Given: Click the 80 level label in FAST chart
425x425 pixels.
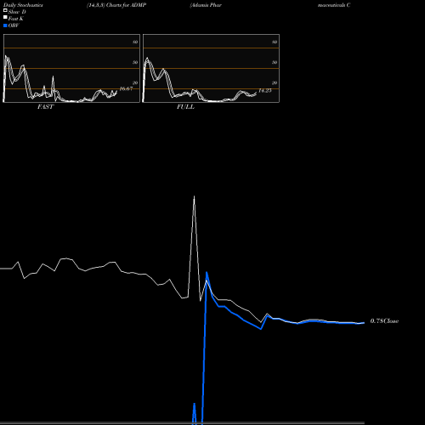Looking at the screenshot, I should 135,42.
